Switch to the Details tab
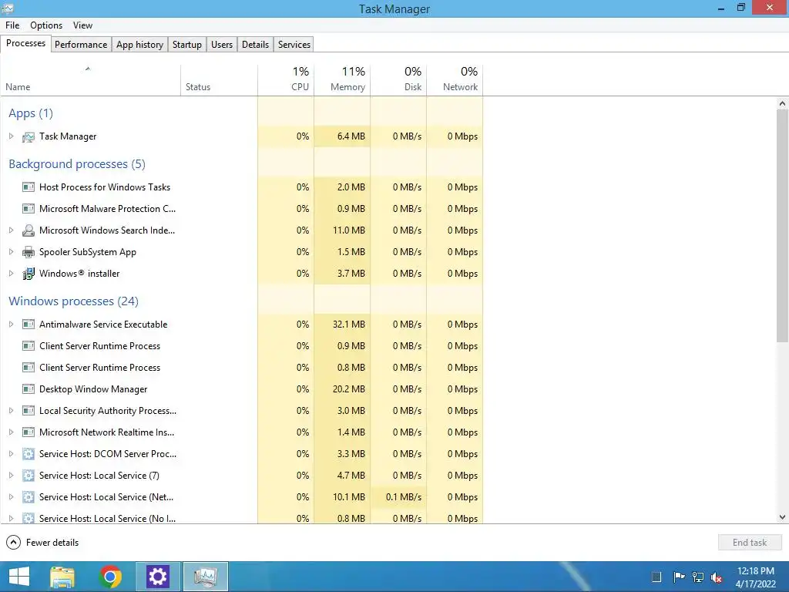789x592 pixels. coord(256,44)
